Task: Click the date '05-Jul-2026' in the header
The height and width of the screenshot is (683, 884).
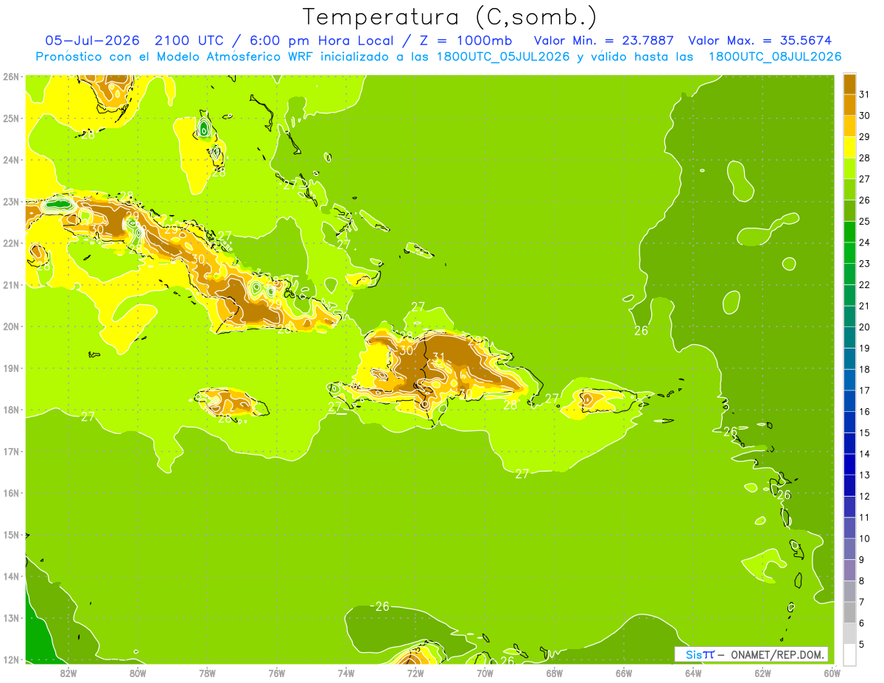Action: click(93, 41)
